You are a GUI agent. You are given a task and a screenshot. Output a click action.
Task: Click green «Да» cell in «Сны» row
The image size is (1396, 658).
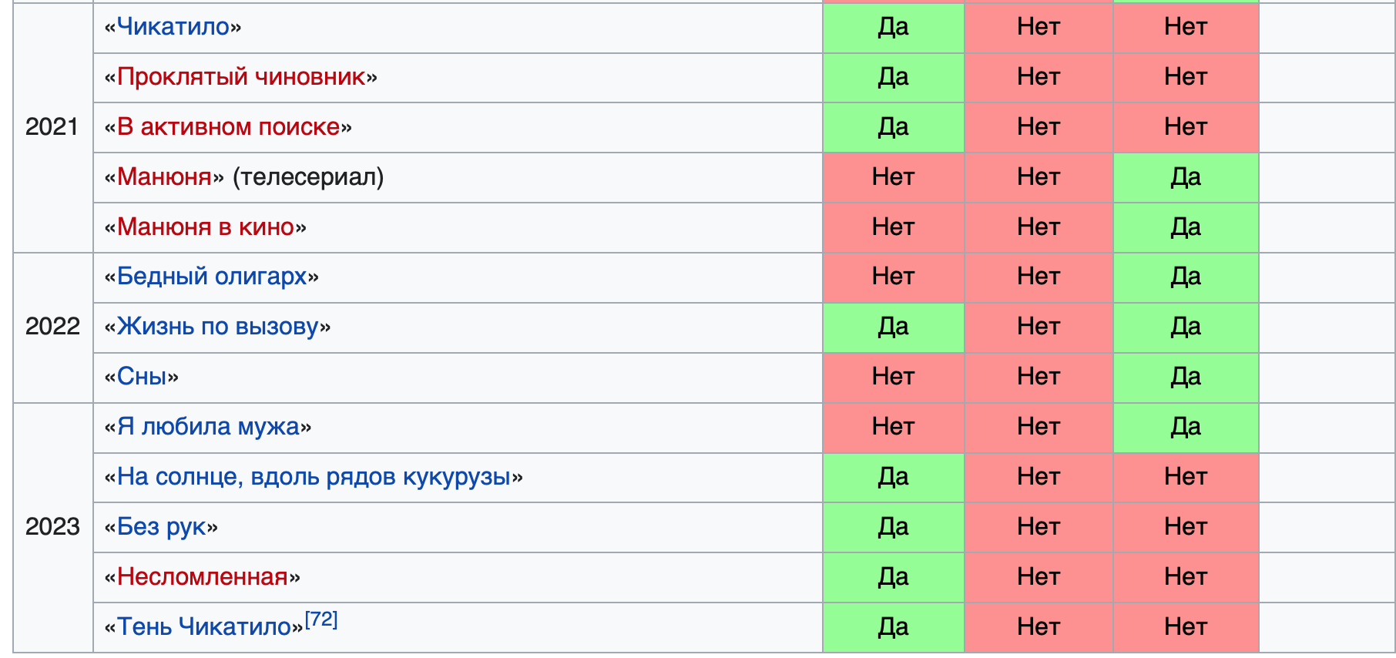pos(1186,378)
